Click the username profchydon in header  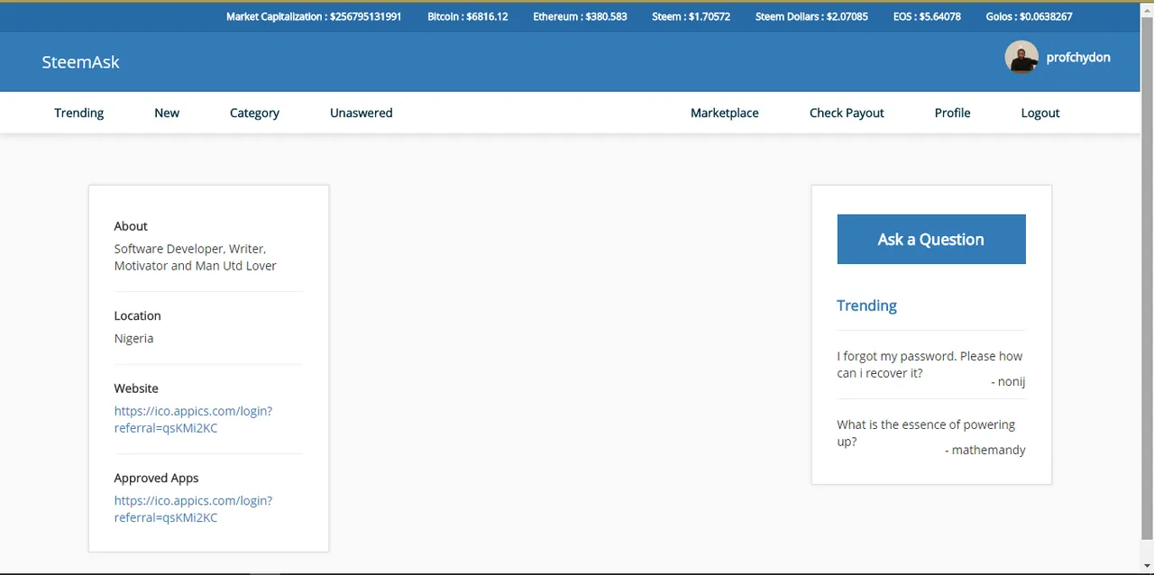click(x=1078, y=57)
